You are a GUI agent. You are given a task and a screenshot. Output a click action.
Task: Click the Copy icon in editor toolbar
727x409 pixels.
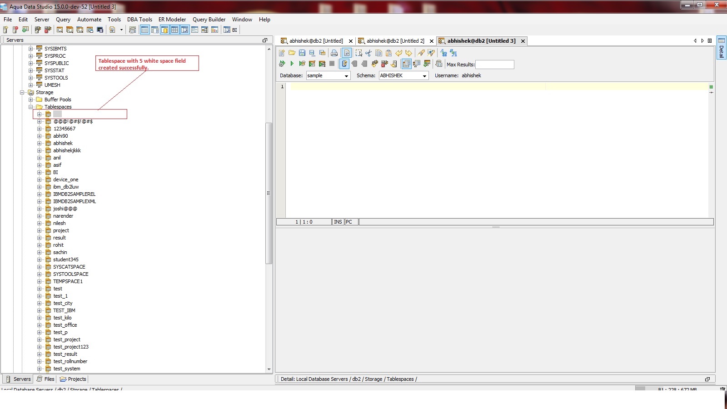[x=378, y=53]
